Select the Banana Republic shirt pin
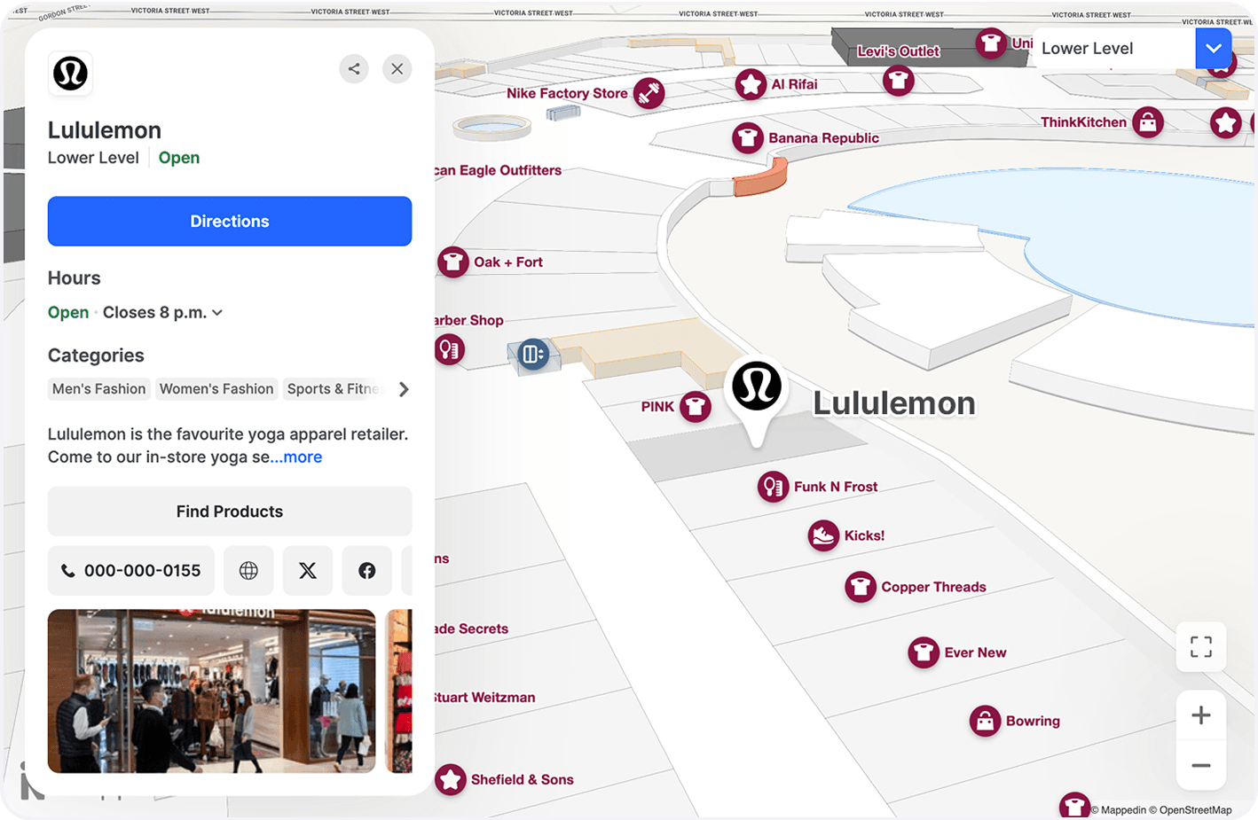This screenshot has width=1258, height=820. click(750, 137)
